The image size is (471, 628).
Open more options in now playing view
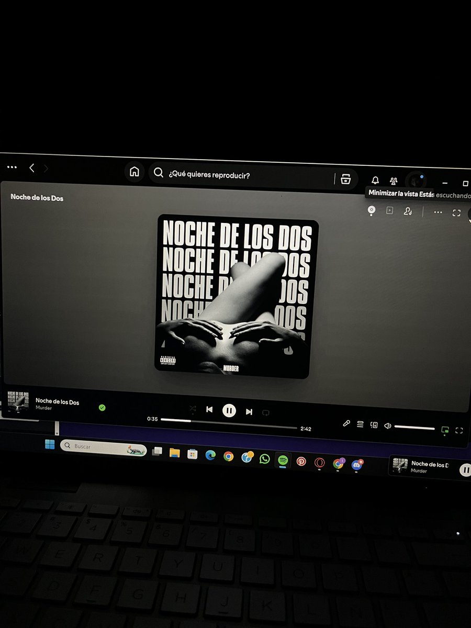pyautogui.click(x=438, y=212)
